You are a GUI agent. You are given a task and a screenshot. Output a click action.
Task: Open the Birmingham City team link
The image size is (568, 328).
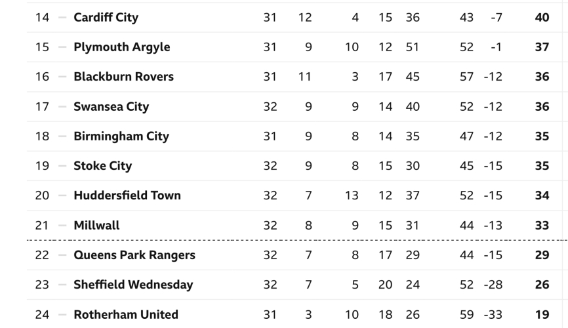[x=121, y=136]
